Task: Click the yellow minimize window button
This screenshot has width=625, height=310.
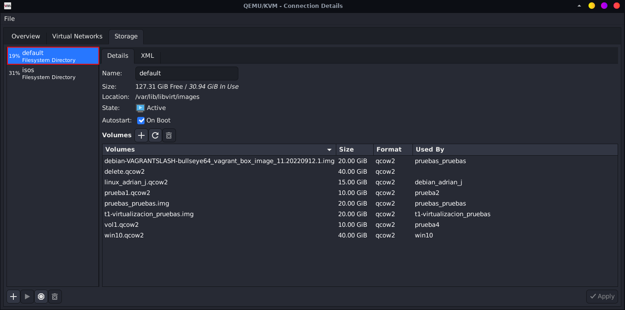Action: (x=592, y=6)
